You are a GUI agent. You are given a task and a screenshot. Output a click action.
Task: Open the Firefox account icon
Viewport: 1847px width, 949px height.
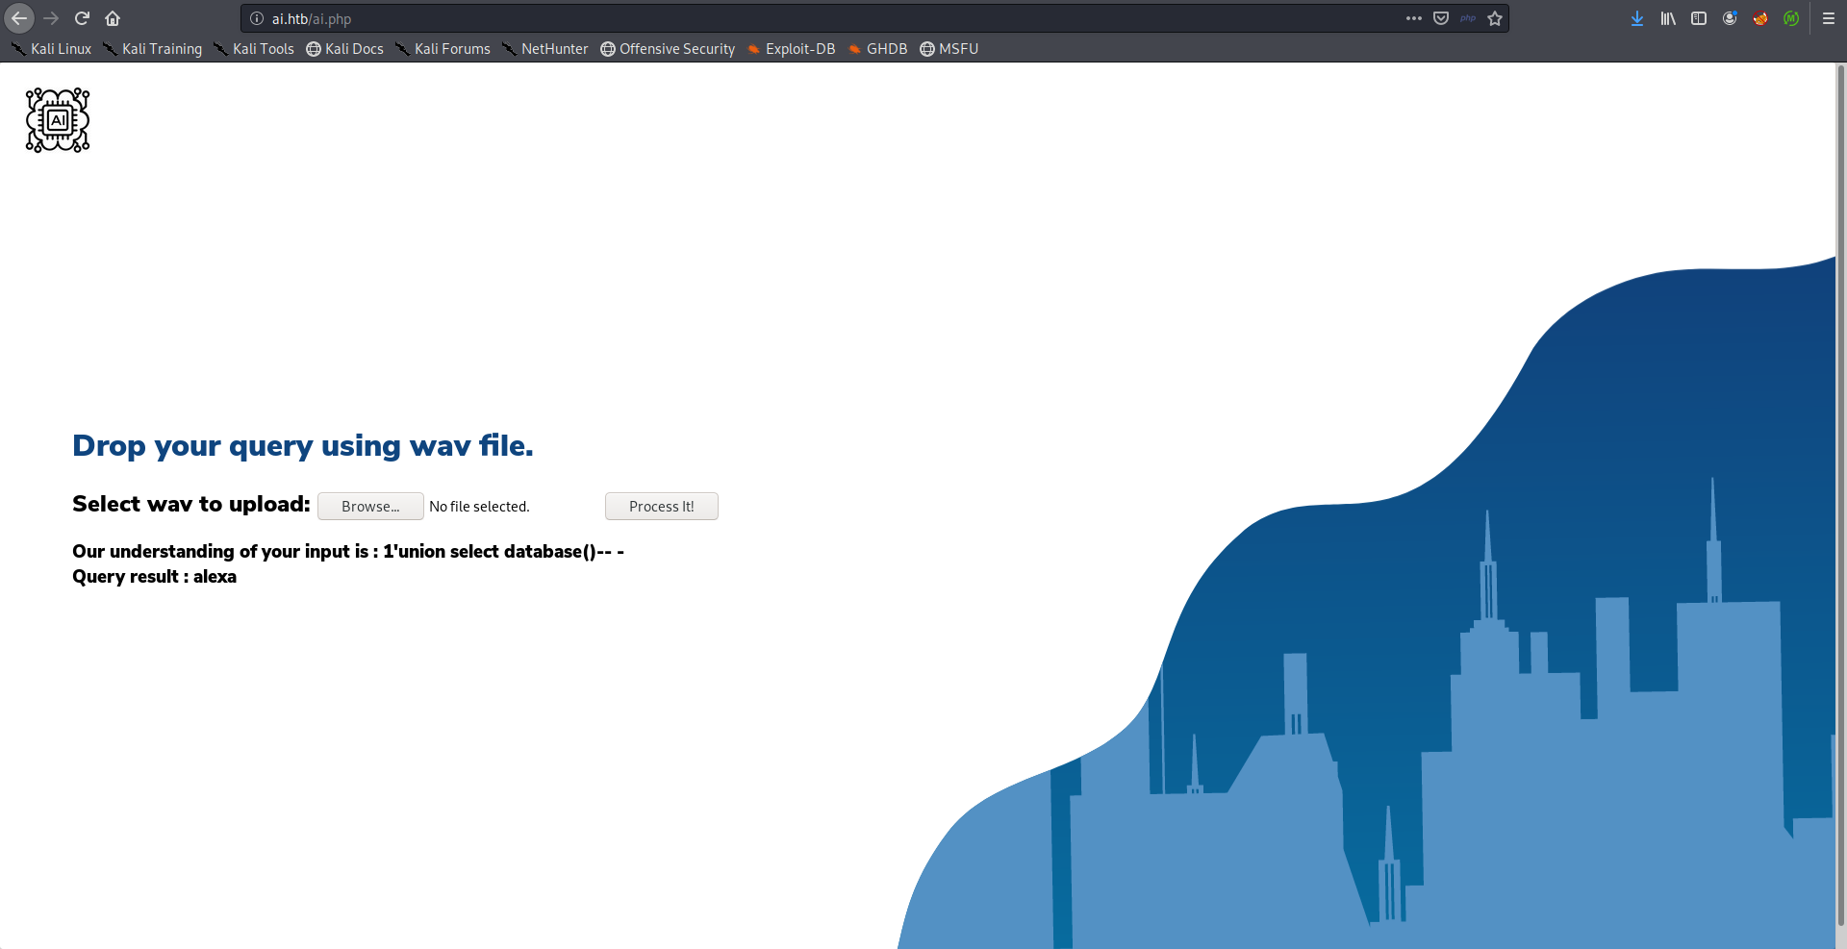click(x=1729, y=18)
